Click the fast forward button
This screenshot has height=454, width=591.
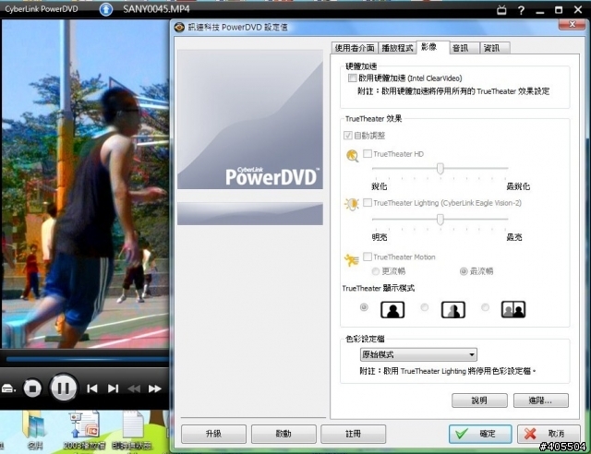[x=154, y=388]
